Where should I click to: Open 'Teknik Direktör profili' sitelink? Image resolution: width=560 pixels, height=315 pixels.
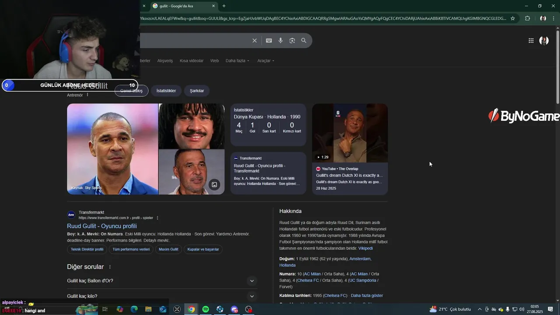click(87, 249)
